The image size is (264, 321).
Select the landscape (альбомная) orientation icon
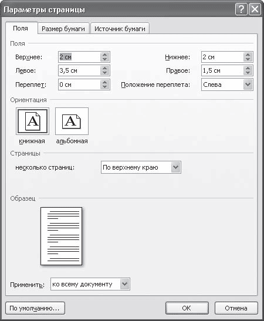point(72,121)
